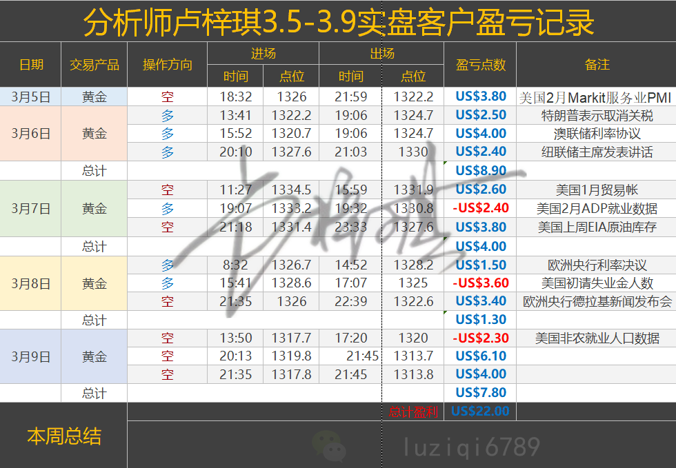676x468 pixels.
Task: Click the 备注 column header
Action: [597, 65]
